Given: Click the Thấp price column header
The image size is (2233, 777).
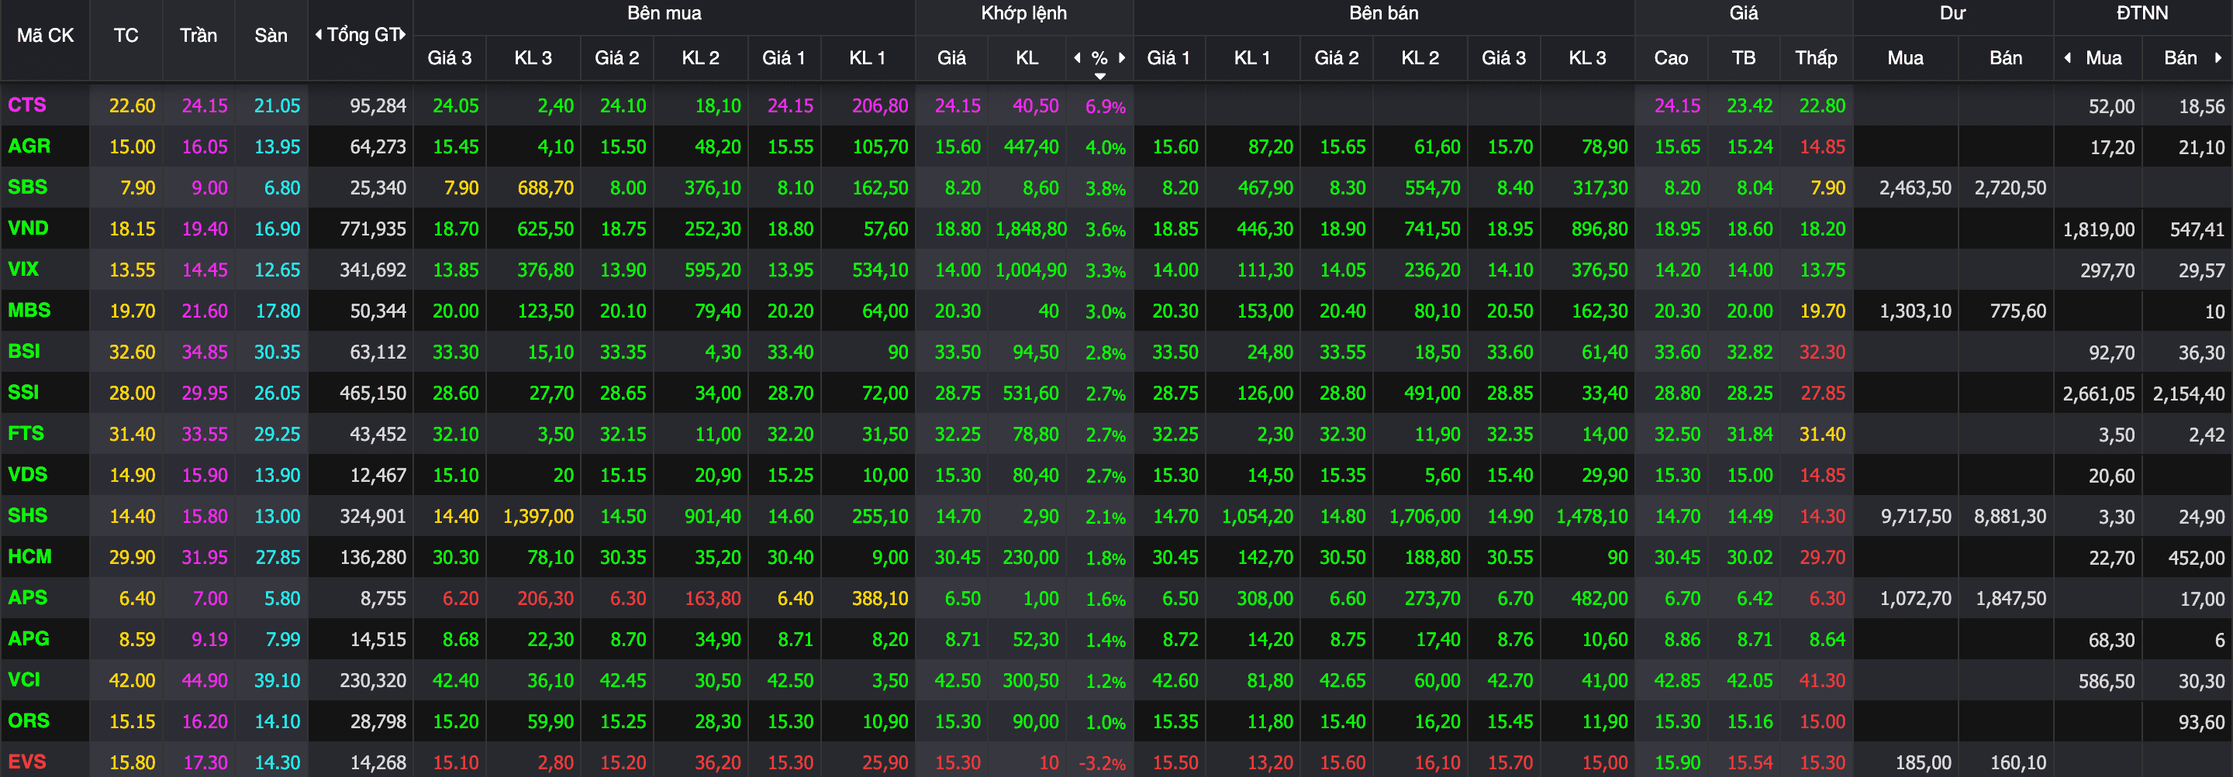Looking at the screenshot, I should pos(1816,58).
